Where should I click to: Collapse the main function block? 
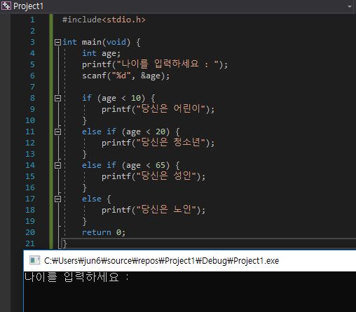click(x=57, y=42)
